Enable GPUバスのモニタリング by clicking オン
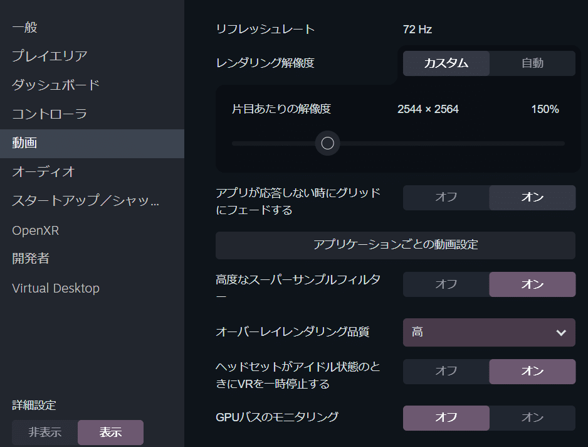 click(x=532, y=417)
